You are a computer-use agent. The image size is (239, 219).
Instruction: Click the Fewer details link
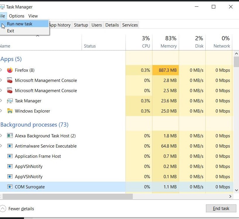pos(21,209)
